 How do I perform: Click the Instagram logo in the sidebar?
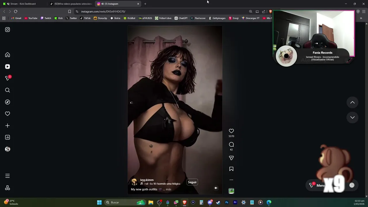[7, 30]
